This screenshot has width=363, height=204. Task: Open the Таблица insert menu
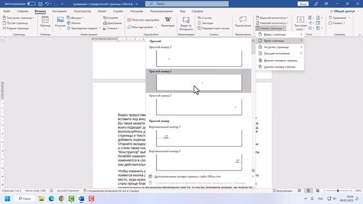tap(45, 23)
